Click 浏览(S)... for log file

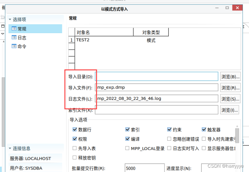tap(230, 99)
